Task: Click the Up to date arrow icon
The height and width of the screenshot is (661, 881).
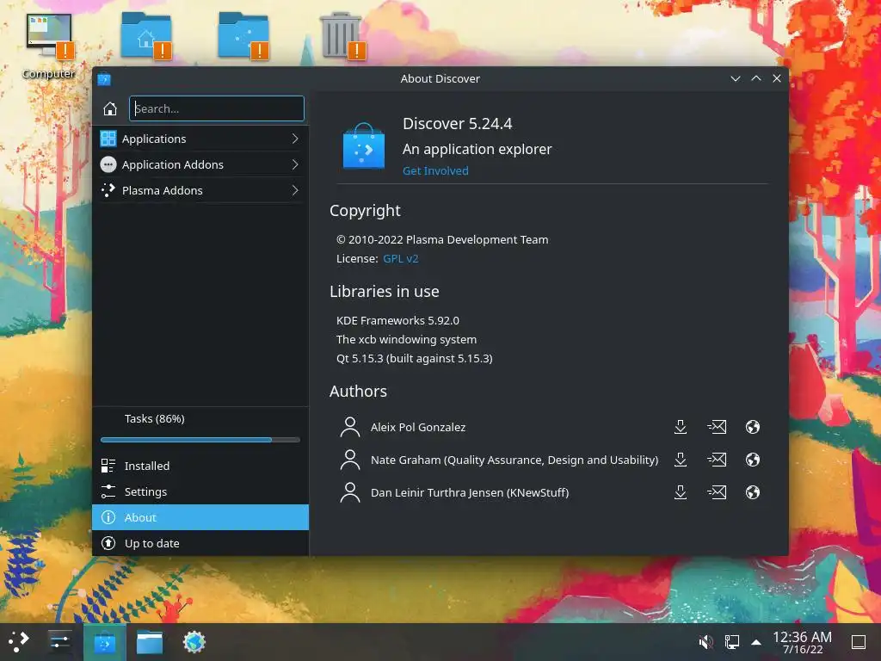Action: point(108,544)
